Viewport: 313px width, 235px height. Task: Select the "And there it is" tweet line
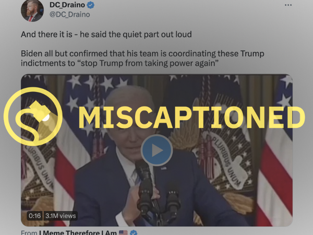pyautogui.click(x=106, y=34)
